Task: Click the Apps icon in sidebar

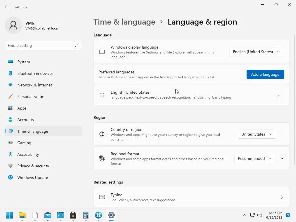Action: (x=10, y=108)
